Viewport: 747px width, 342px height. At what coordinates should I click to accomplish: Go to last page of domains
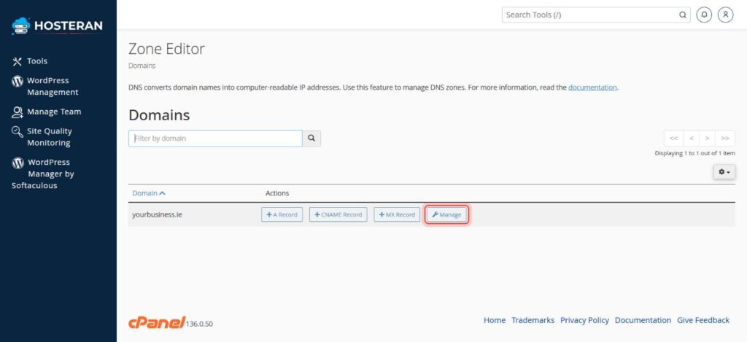(x=725, y=138)
